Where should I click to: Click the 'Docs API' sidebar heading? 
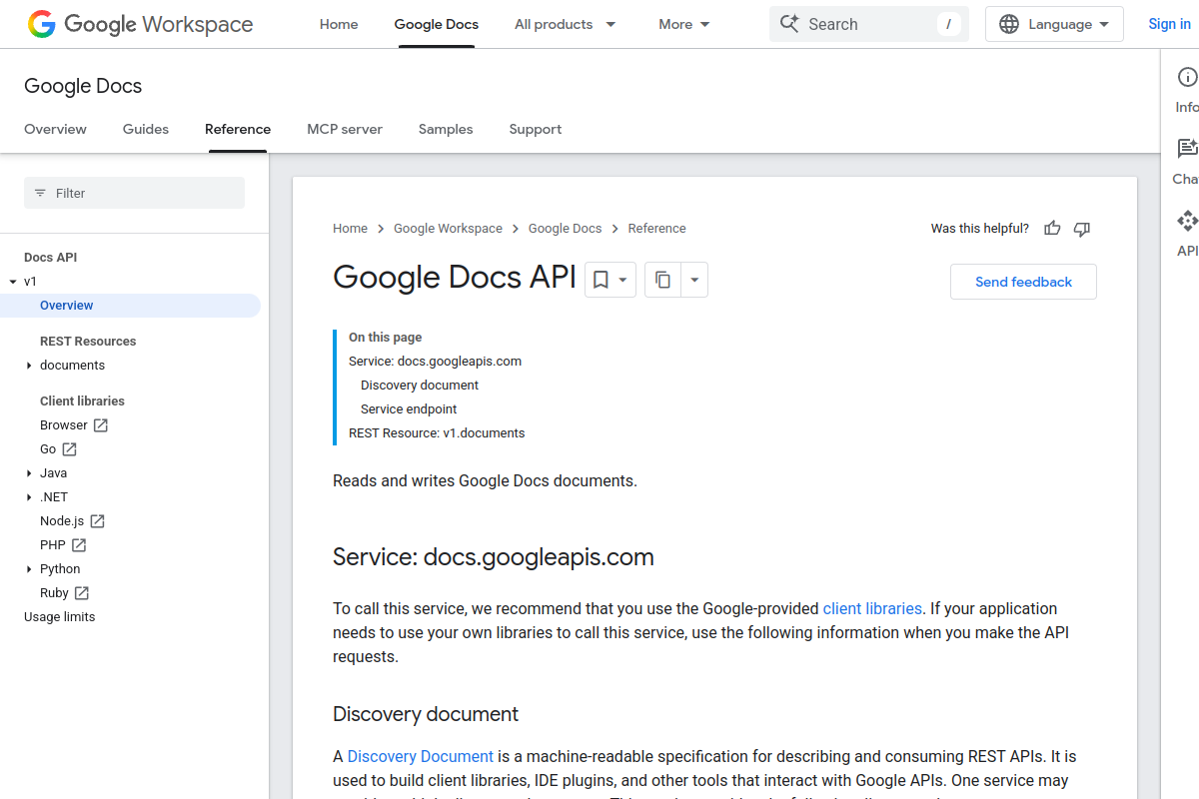click(x=50, y=258)
